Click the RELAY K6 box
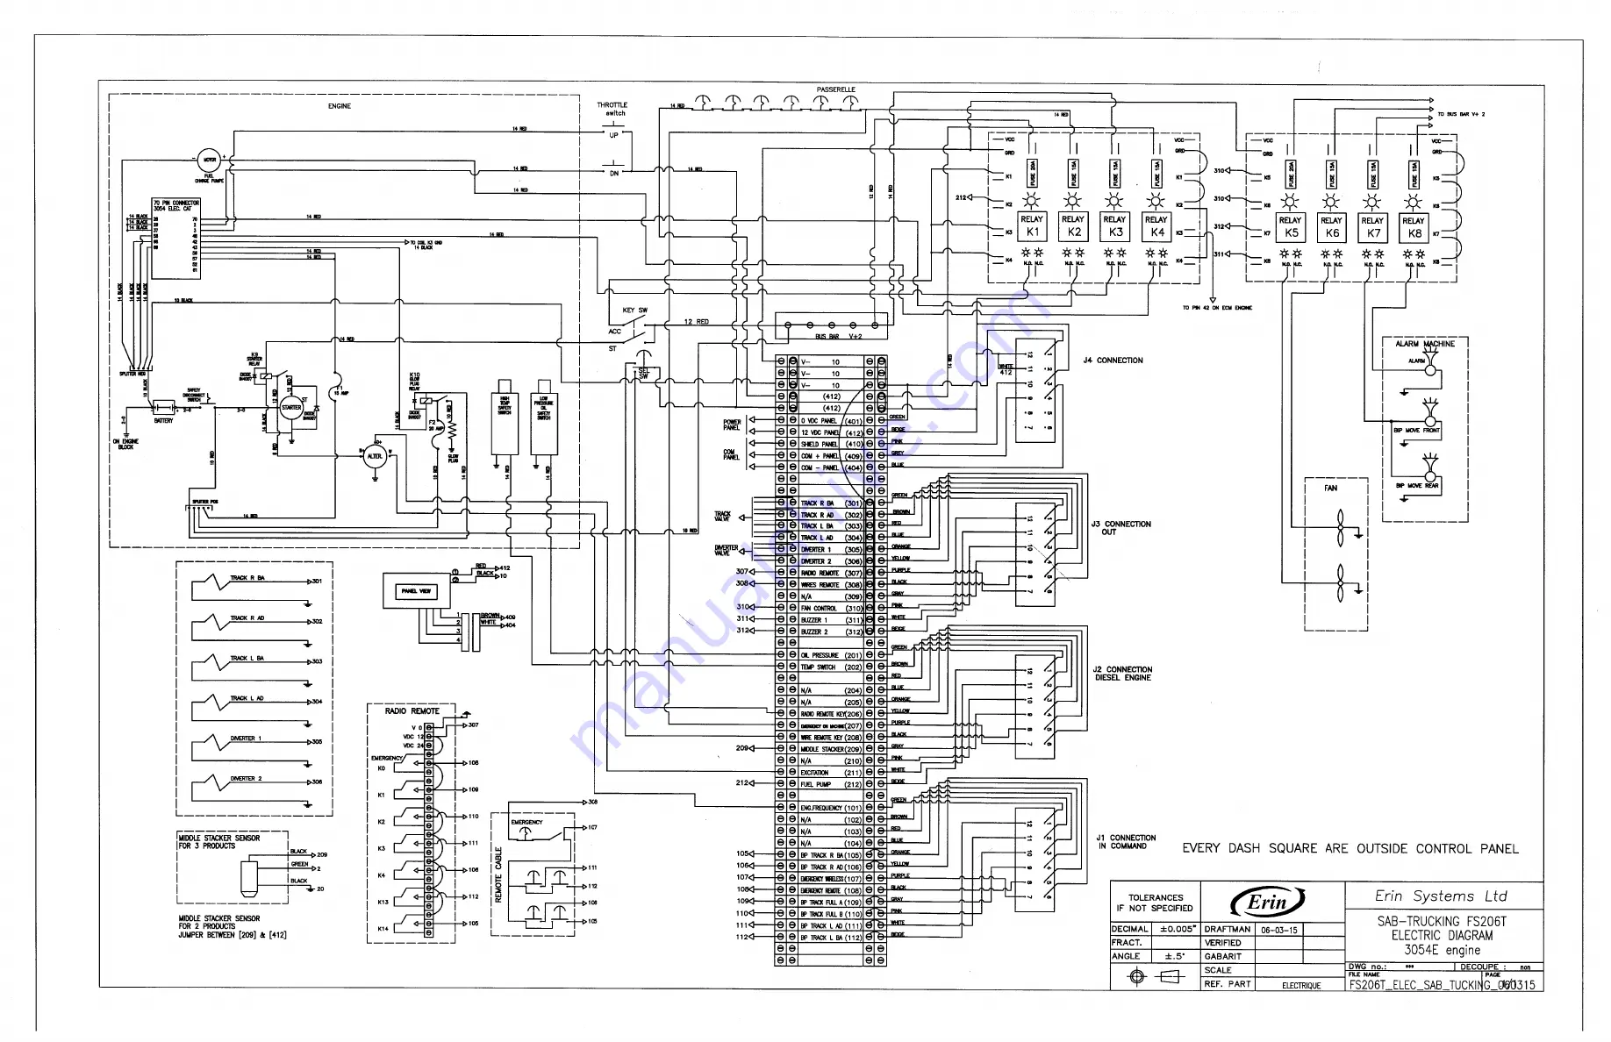1611x1042 pixels. point(1332,228)
